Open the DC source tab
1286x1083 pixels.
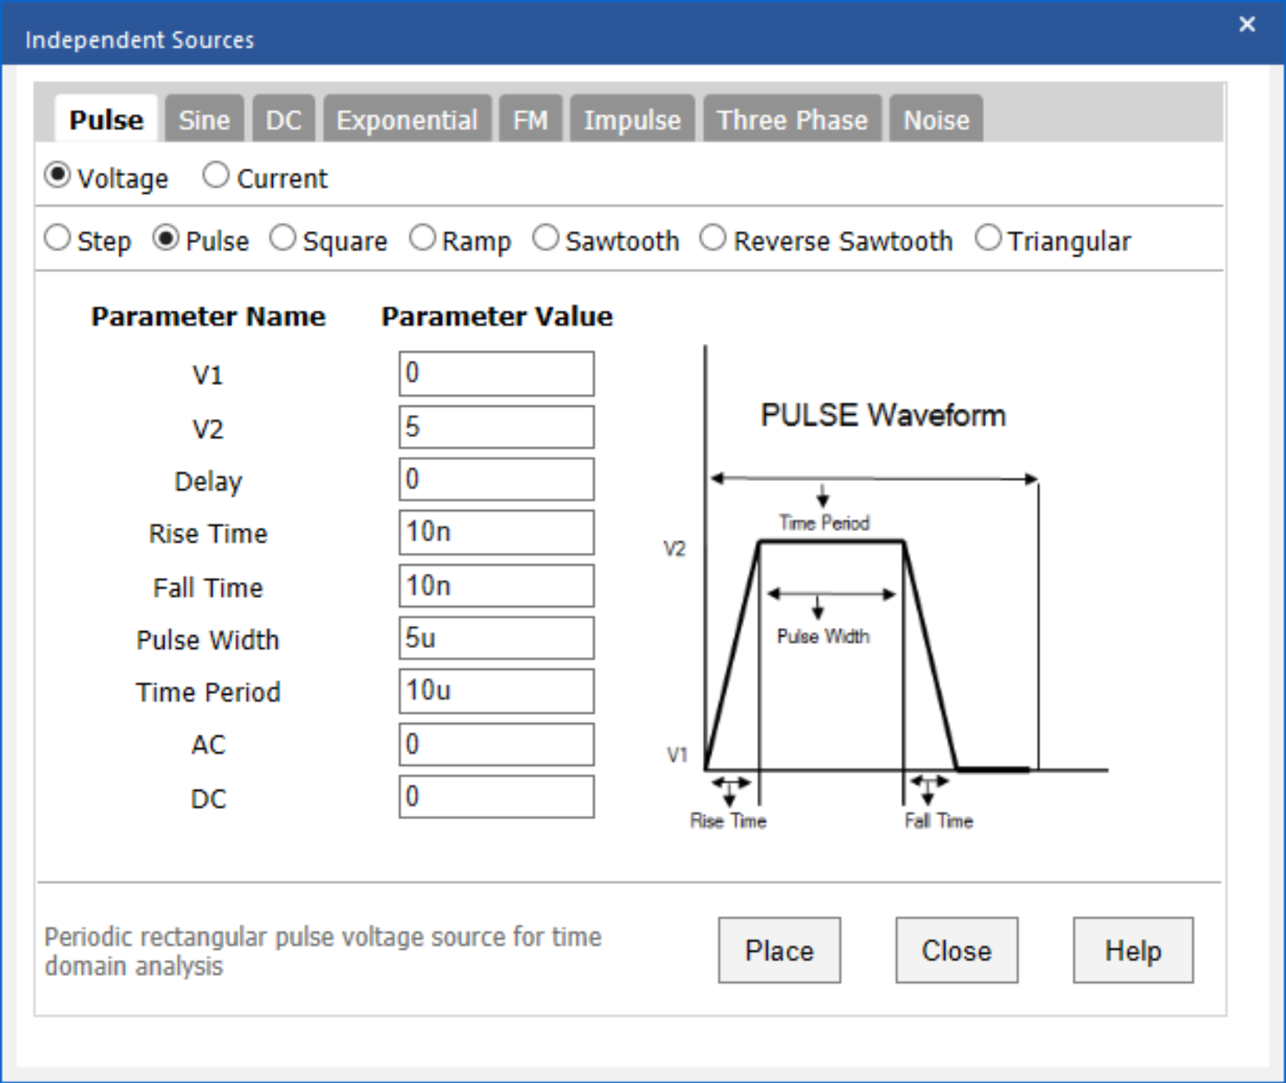[283, 119]
